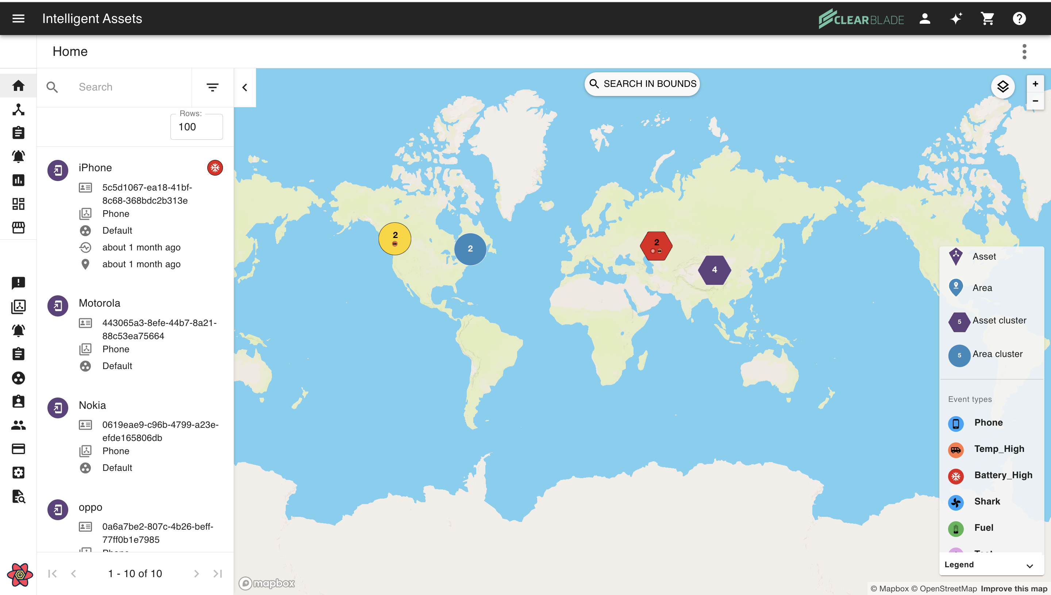Collapse the asset list side panel
Screen dimensions: 1051x595
[x=245, y=88]
